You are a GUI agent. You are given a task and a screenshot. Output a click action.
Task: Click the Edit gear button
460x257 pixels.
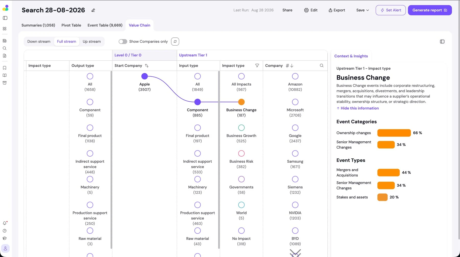coord(311,10)
